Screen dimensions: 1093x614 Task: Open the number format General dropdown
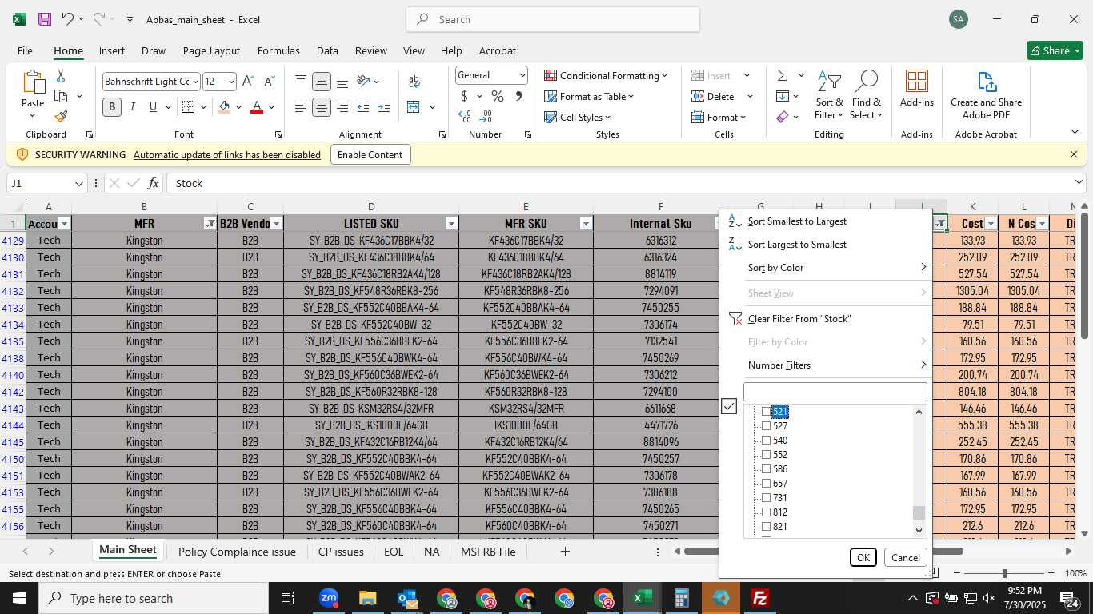(x=522, y=75)
